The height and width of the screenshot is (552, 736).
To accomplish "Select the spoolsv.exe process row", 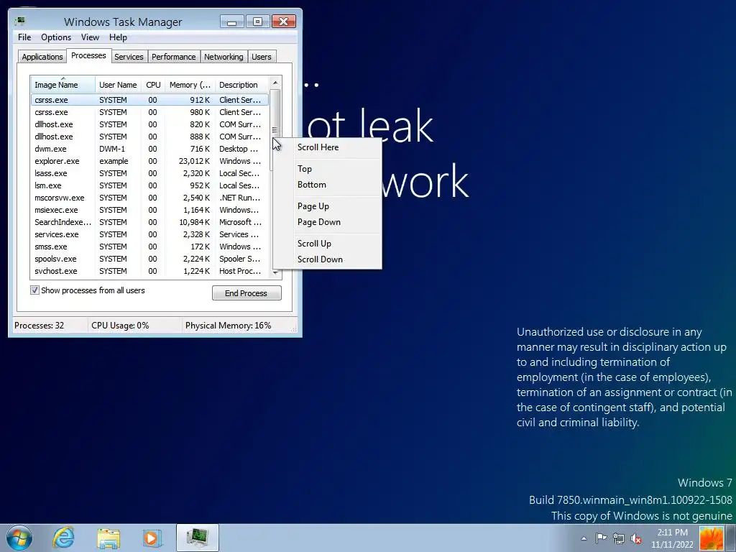I will pyautogui.click(x=149, y=259).
